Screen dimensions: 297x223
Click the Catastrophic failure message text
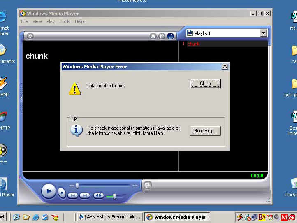point(105,86)
